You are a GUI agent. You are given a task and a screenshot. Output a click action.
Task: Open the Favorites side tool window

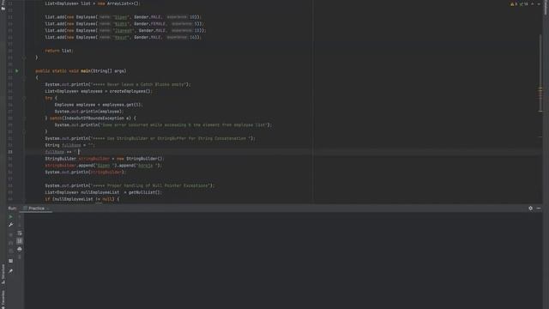click(3, 299)
